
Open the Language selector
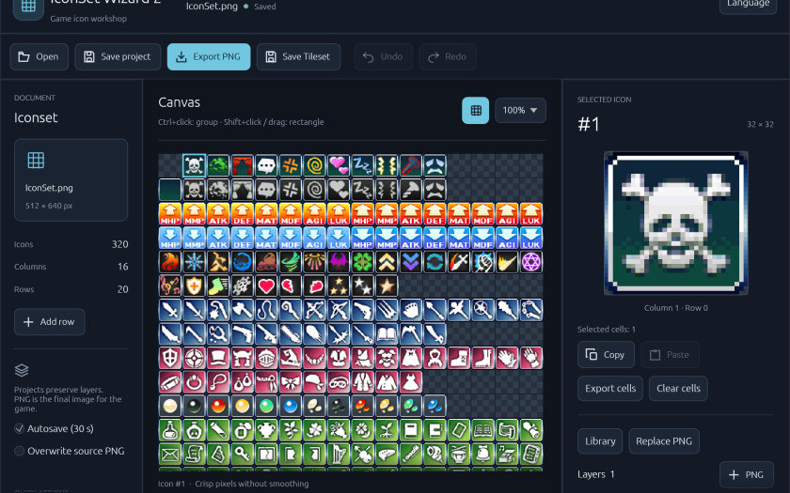(x=748, y=4)
